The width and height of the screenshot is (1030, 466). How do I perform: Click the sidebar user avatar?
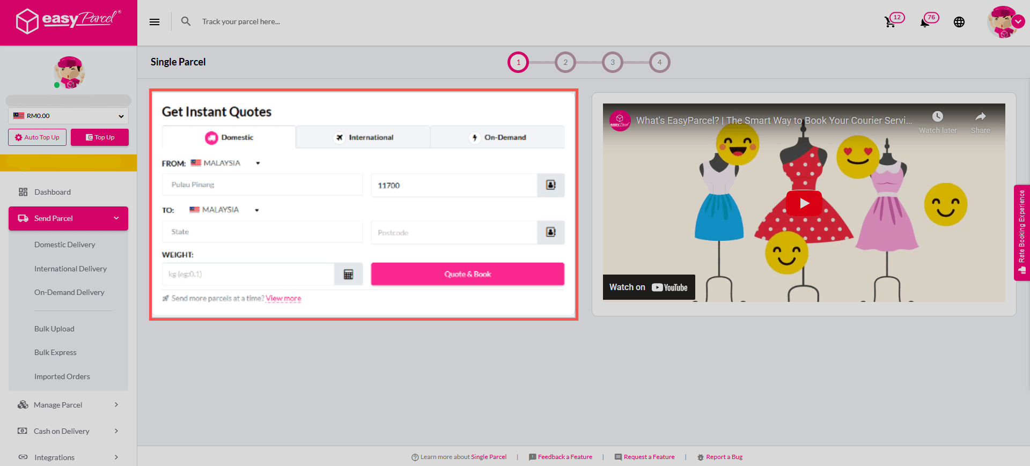coord(69,72)
